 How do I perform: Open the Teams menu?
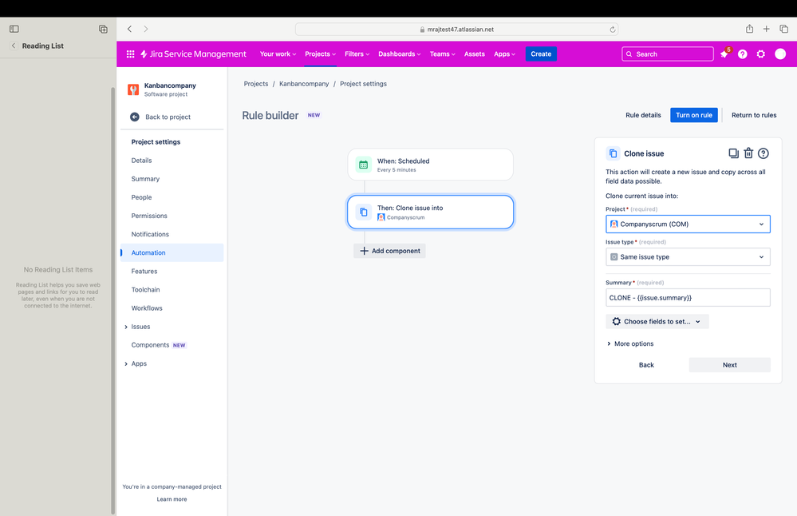442,54
